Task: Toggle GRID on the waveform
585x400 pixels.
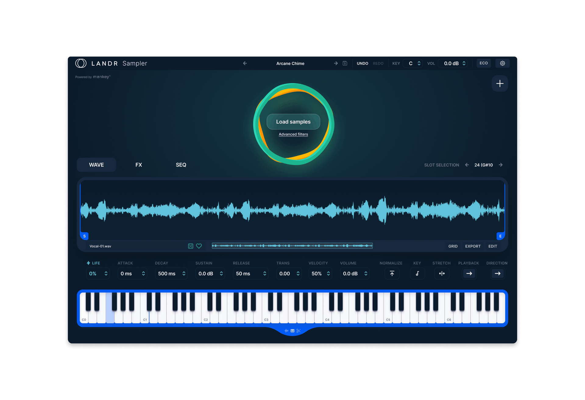Action: pos(453,246)
